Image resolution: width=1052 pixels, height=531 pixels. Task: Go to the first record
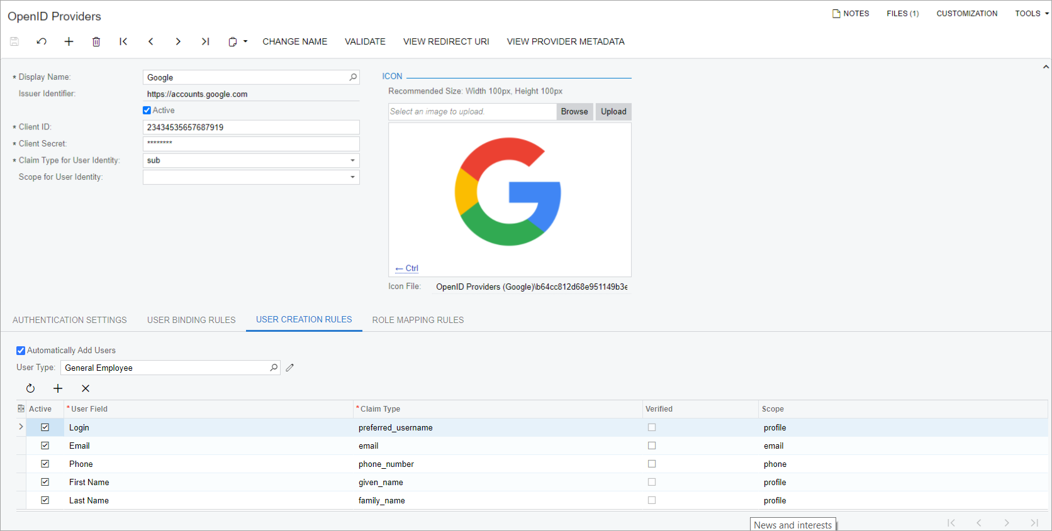[x=123, y=41]
